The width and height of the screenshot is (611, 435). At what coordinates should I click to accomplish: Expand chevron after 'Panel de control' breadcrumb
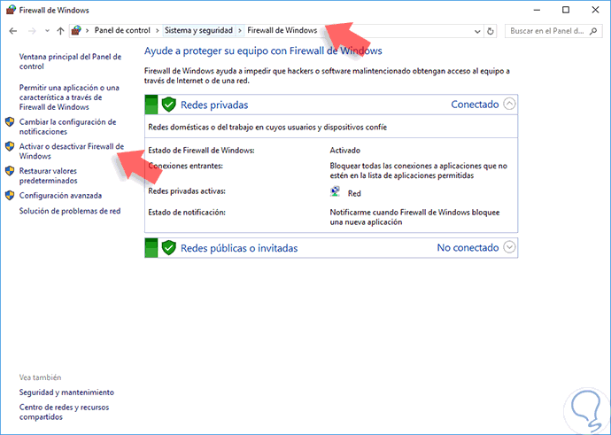(x=157, y=30)
